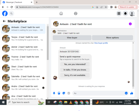Click Relaunch to update button
139x111 pixels.
(x=128, y=7)
